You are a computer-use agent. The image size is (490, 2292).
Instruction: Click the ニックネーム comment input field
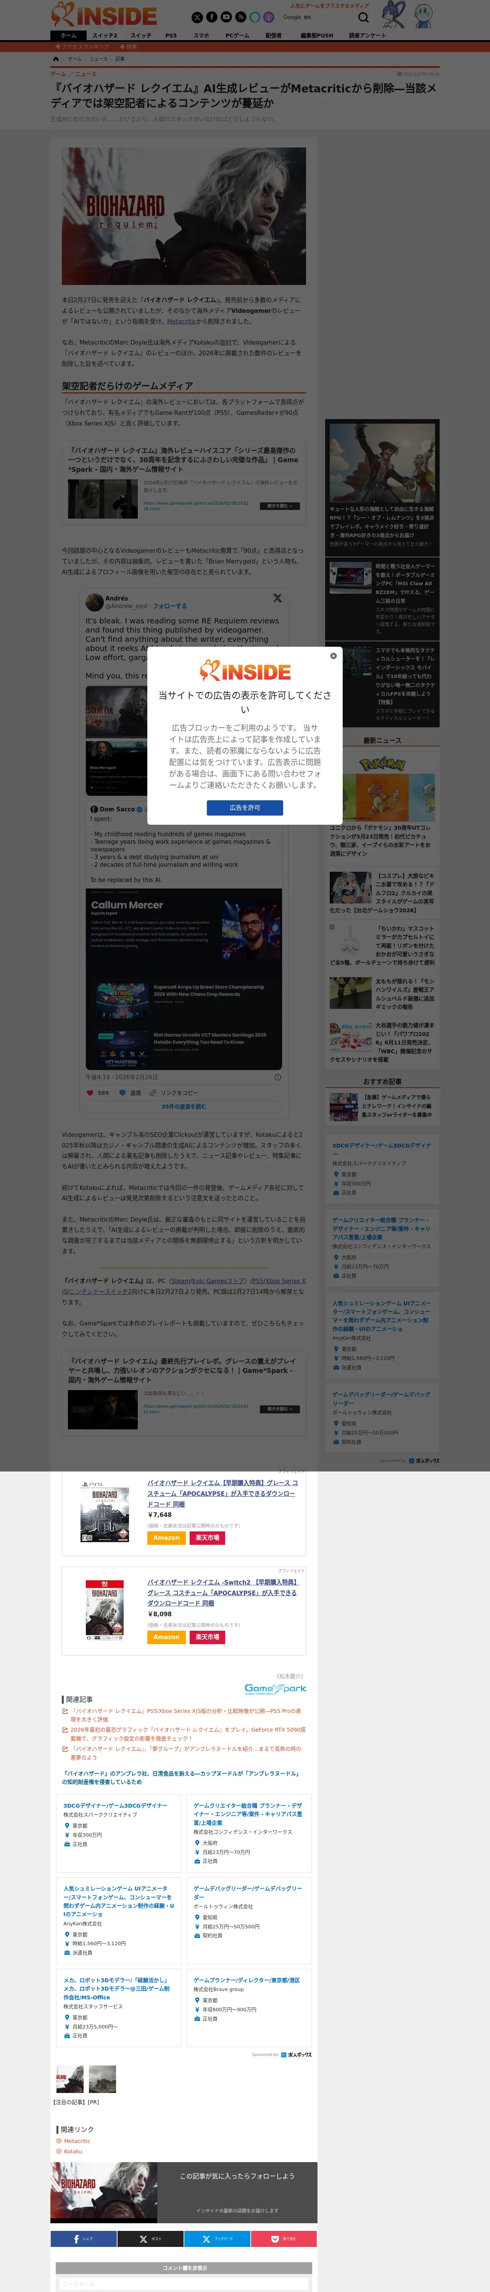184,2284
